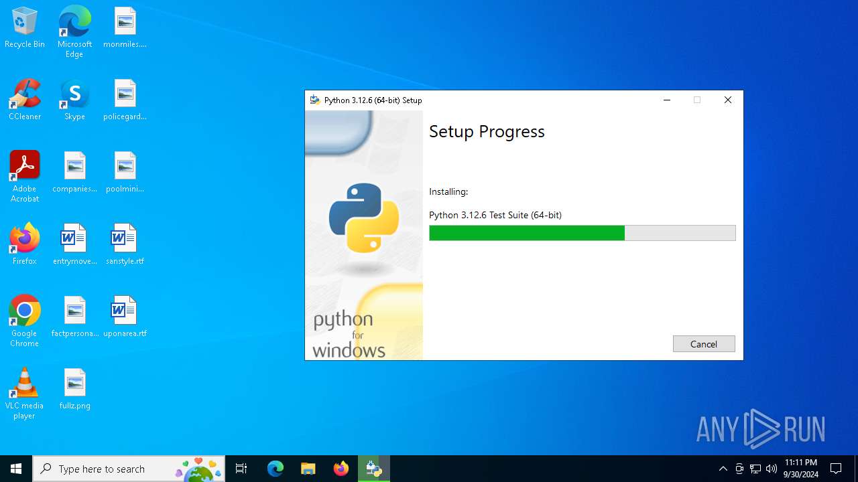Select the fullz.png file icon
This screenshot has height=482, width=858.
(74, 390)
